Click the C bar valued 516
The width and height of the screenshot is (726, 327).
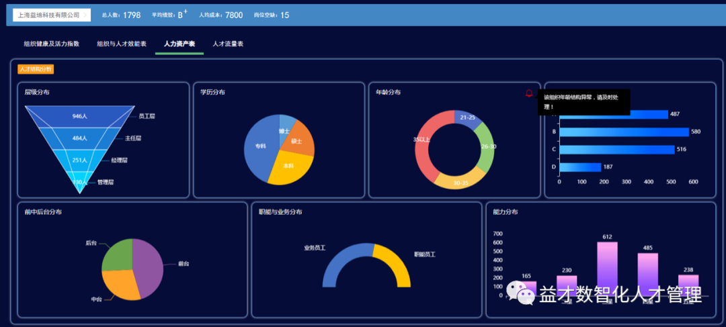pos(617,149)
